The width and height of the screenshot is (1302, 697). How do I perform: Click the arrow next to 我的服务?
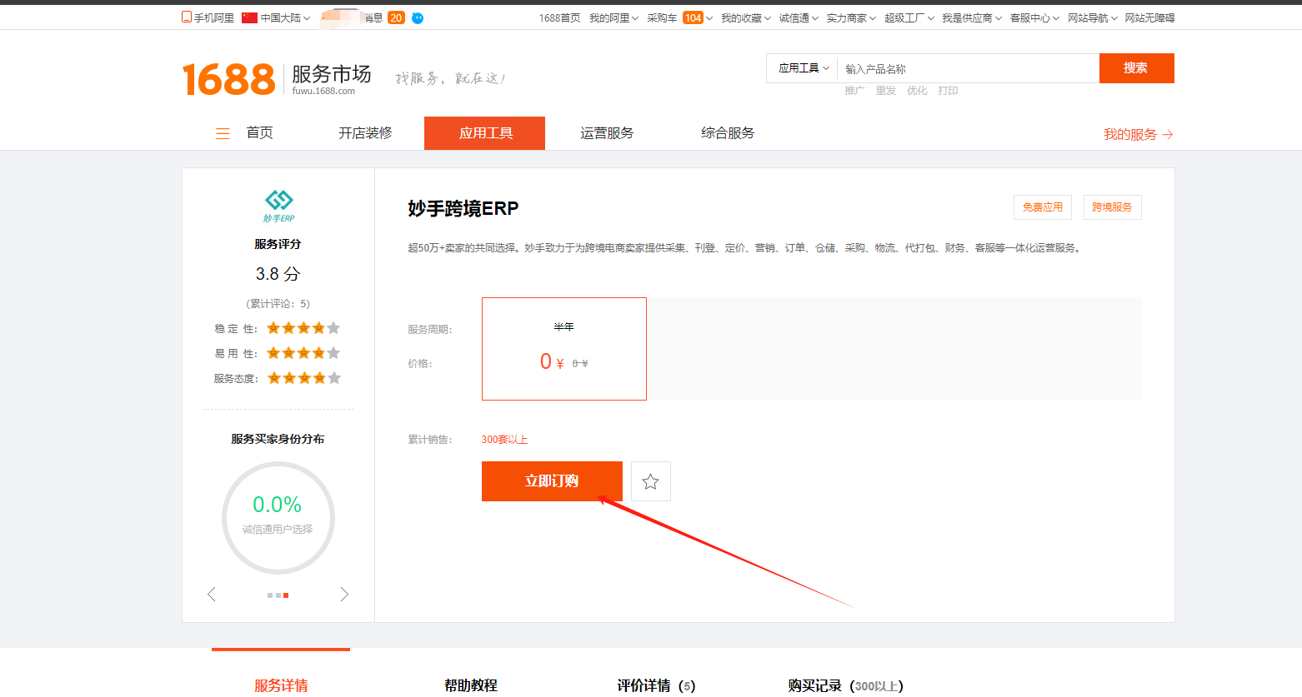(x=1168, y=134)
